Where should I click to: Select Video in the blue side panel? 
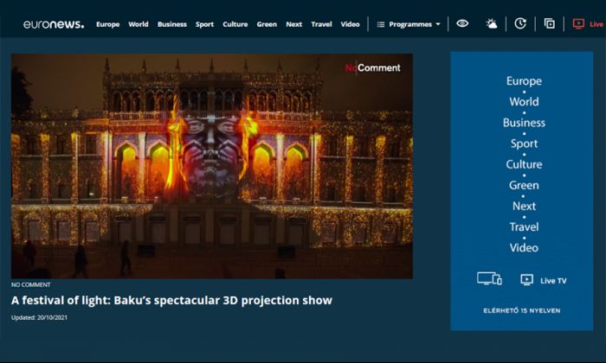point(524,248)
